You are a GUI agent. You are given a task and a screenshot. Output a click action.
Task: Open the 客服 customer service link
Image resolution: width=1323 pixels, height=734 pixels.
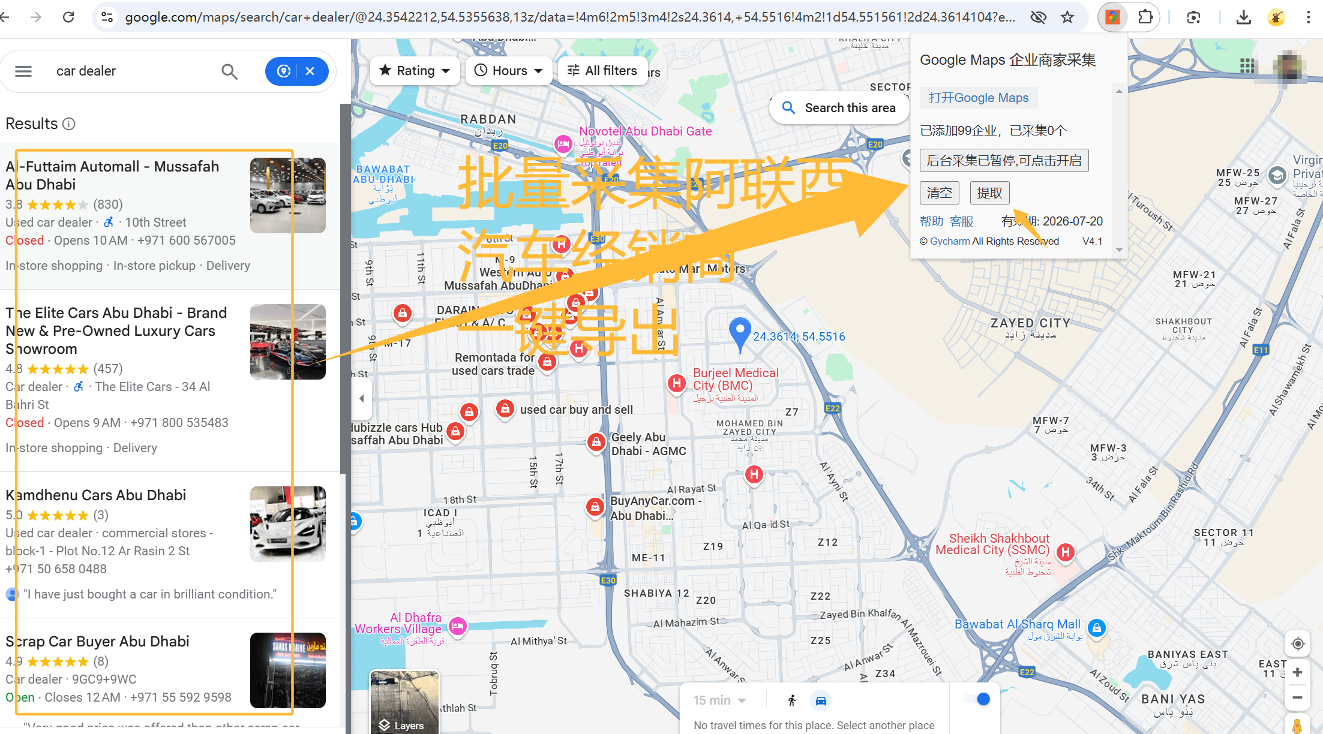click(x=962, y=222)
